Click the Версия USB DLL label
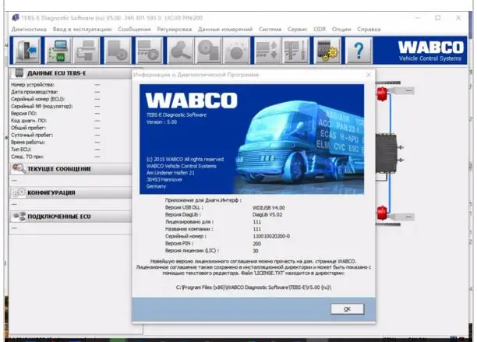Screen dimensions: 477x342 [184, 208]
